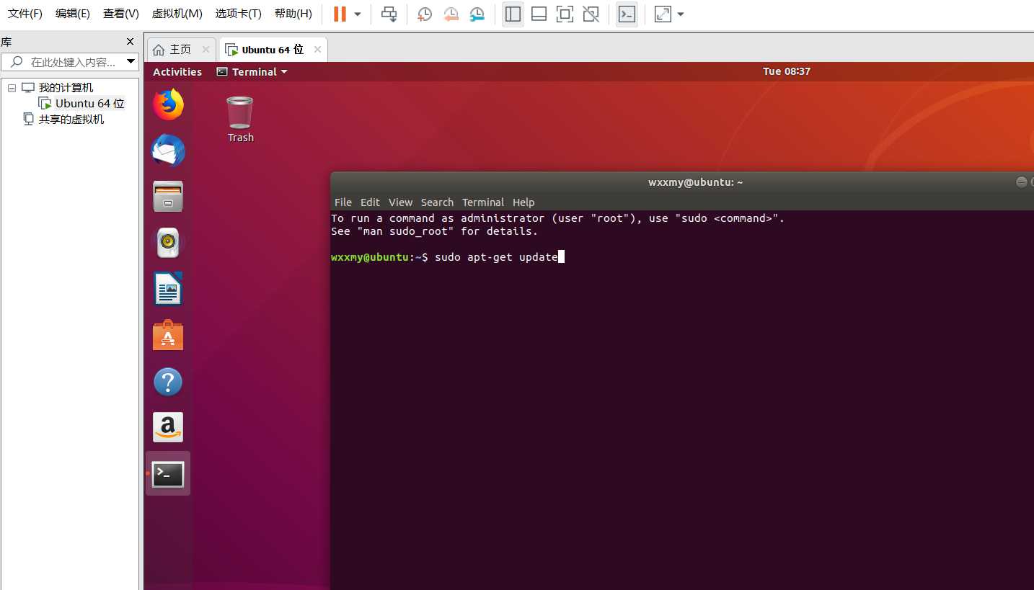This screenshot has width=1034, height=590.
Task: Click the library search input field
Action: click(x=69, y=62)
